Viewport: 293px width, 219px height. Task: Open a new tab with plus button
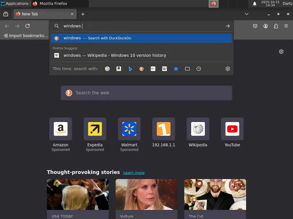click(x=83, y=14)
